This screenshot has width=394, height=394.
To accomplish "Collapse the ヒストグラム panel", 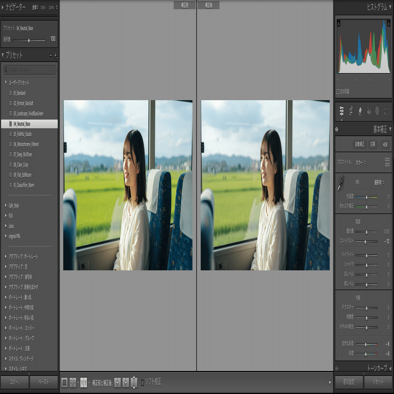I will [x=390, y=7].
